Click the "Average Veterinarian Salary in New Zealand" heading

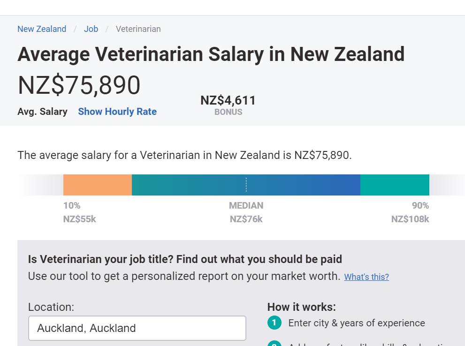[211, 54]
